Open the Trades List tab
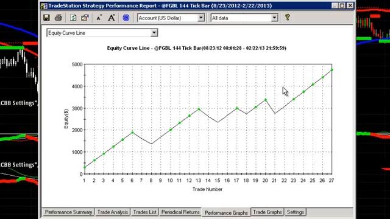Viewport: 390px width, 219px height. coord(145,212)
